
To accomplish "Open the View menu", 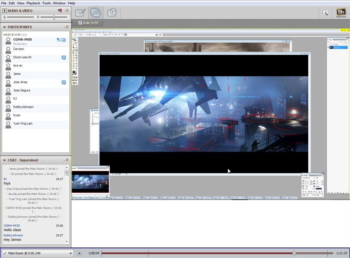I will (21, 3).
